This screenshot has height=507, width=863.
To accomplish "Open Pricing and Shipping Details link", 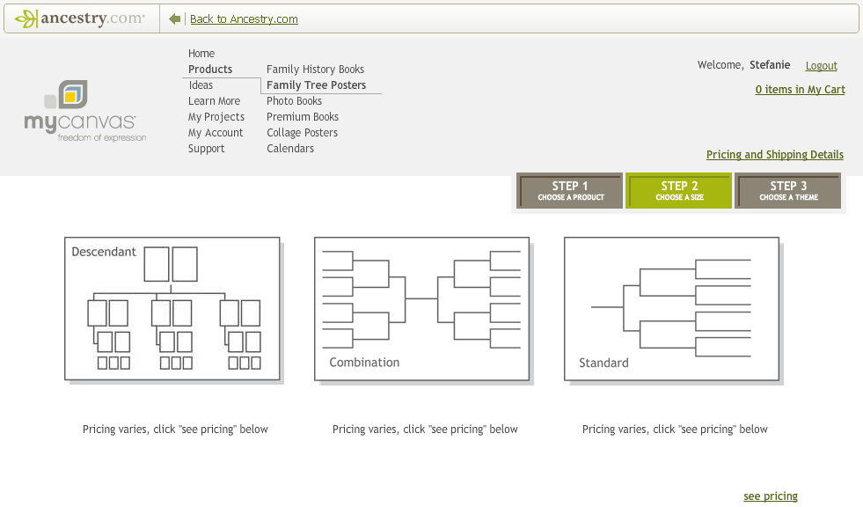I will pos(775,155).
